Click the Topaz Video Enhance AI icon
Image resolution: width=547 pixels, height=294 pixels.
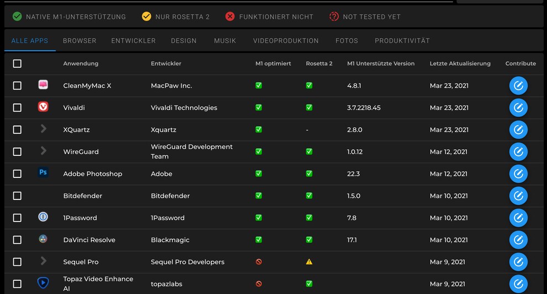click(x=43, y=282)
